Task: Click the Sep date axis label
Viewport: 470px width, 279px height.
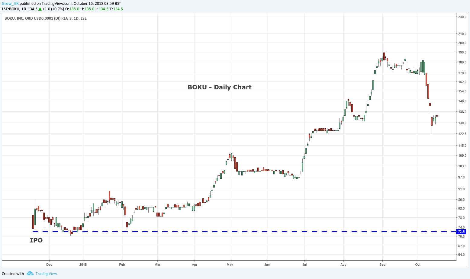Action: (x=382, y=265)
